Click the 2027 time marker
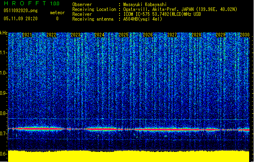Image resolution: width=254 pixels, height=162 pixels. click(x=172, y=35)
